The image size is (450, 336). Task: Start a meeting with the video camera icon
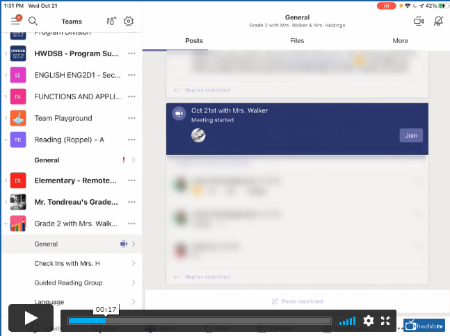coord(419,22)
